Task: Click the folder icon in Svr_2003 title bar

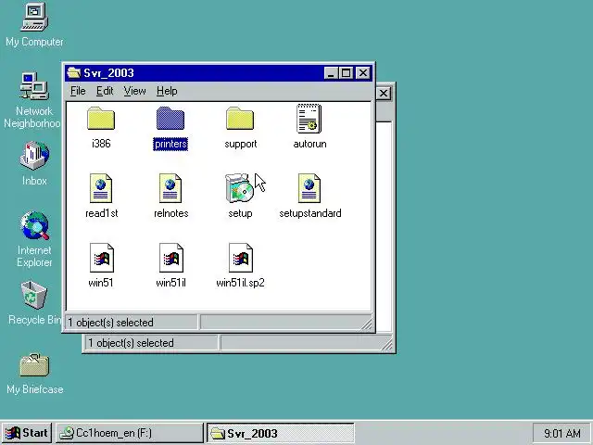Action: click(74, 72)
